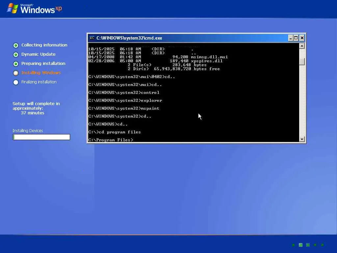Click the cmd.exe title bar icon
Viewport: 337px width, 253px height.
point(92,38)
